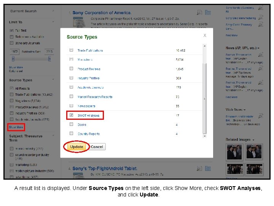Image resolution: width=274 pixels, height=206 pixels.
Task: Preview icon for Sony's Top-Flight Android Tablet
Action: tap(199, 169)
